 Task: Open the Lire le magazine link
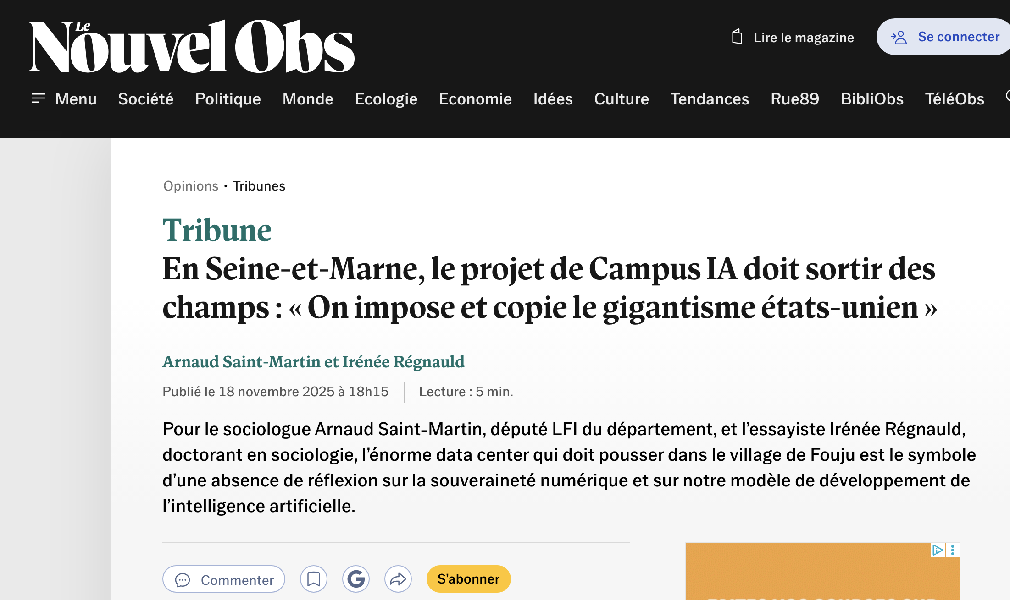pyautogui.click(x=804, y=38)
